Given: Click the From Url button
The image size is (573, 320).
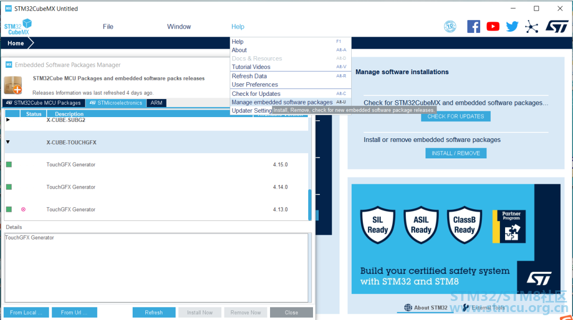Looking at the screenshot, I should point(74,313).
